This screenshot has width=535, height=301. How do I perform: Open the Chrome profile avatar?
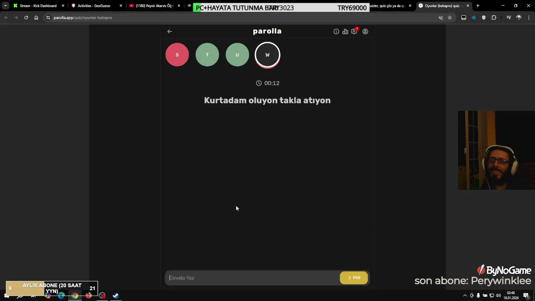[x=519, y=18]
